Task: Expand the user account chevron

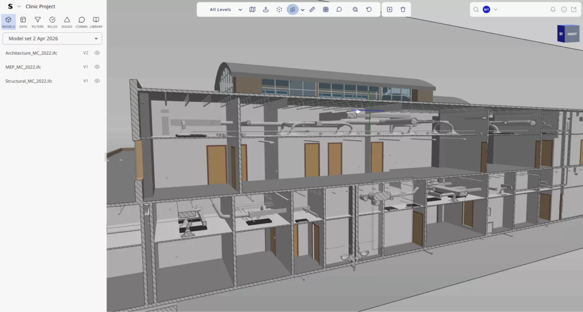Action: coord(496,10)
